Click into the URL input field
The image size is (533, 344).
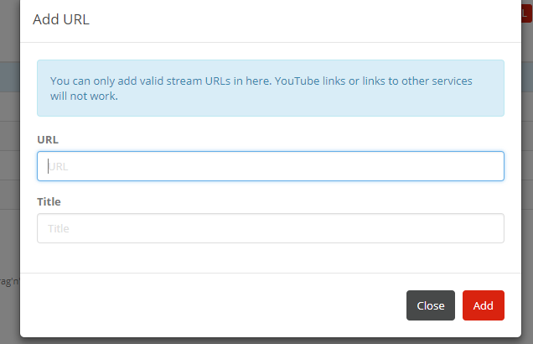tap(270, 166)
